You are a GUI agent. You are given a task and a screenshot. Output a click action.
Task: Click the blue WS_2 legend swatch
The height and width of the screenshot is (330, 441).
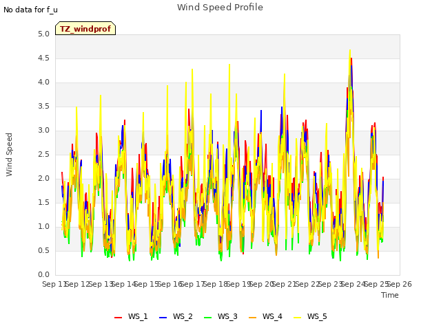click(x=163, y=318)
